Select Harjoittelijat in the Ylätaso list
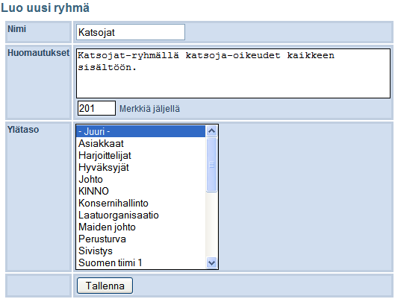Image resolution: width=395 pixels, height=299 pixels. [141, 155]
